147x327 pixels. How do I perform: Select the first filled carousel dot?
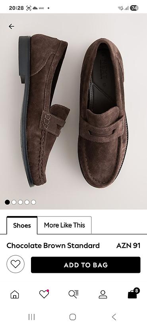coord(7,202)
